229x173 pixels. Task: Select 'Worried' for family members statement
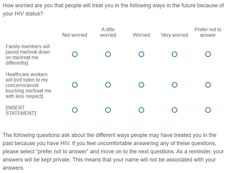click(x=141, y=55)
